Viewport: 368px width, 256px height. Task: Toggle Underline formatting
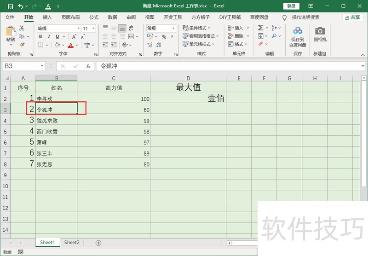[x=57, y=37]
